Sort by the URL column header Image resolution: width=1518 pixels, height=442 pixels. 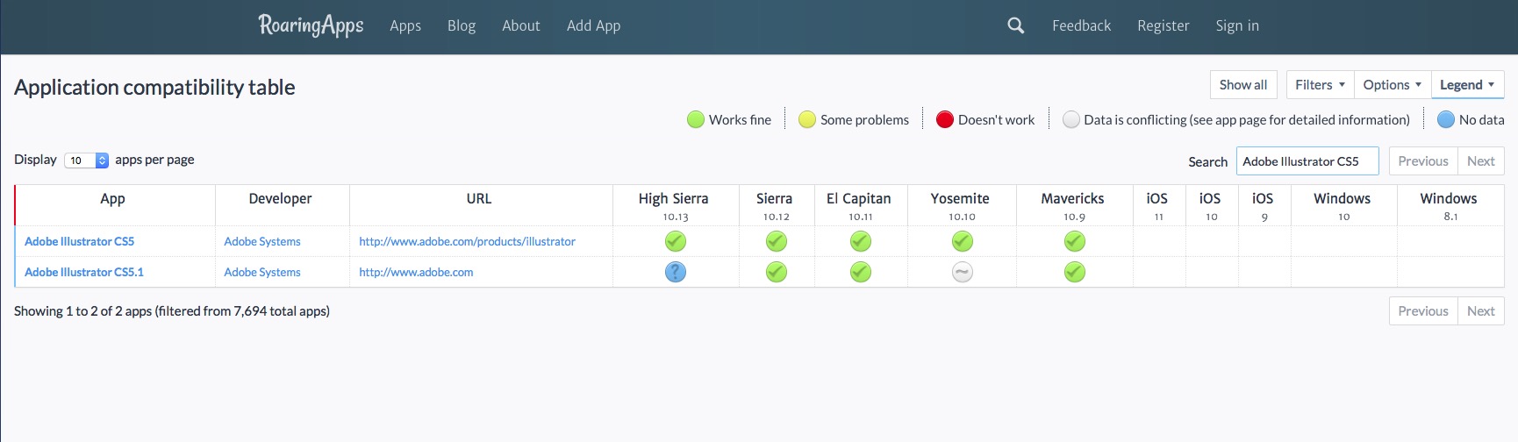pos(479,205)
